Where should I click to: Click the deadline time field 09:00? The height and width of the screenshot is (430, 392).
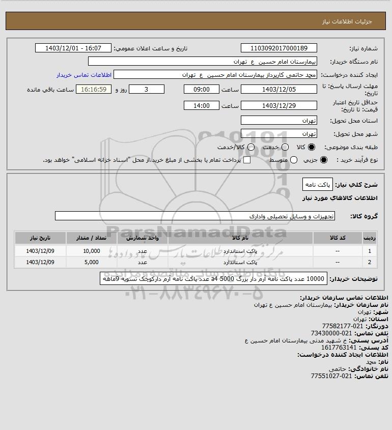pos(202,89)
